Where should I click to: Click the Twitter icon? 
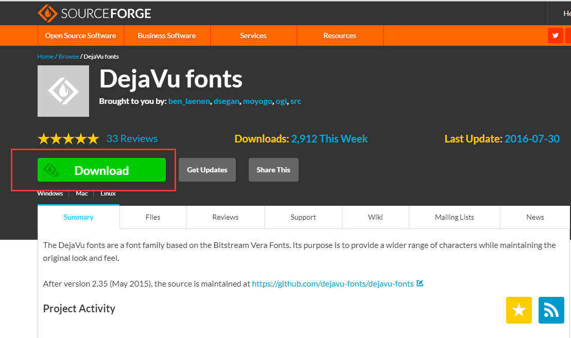(555, 35)
